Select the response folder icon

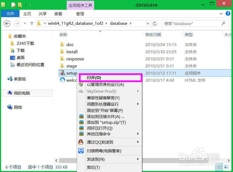point(62,59)
